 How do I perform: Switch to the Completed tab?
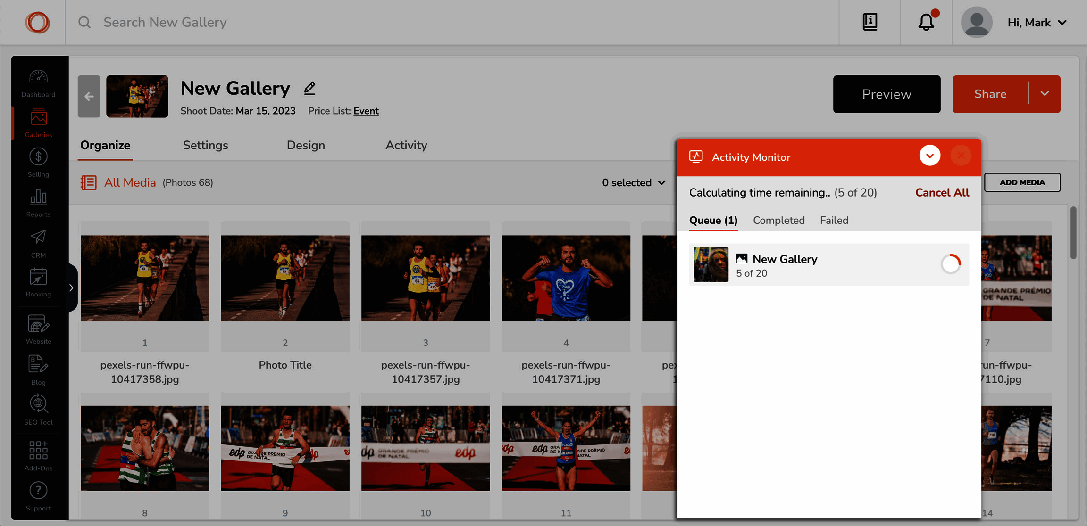(x=778, y=220)
